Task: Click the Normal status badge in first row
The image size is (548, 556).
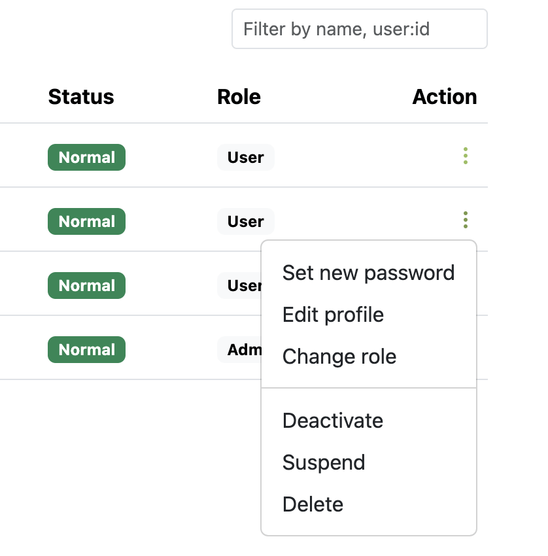Action: coord(86,158)
